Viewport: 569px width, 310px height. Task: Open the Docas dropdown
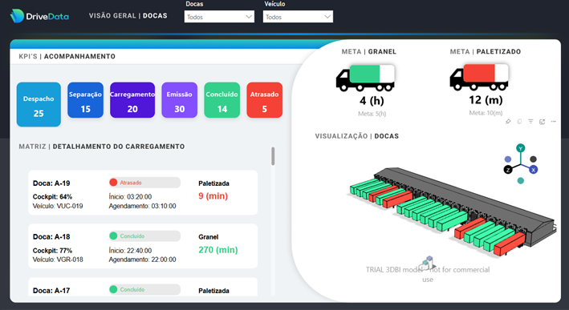(219, 17)
